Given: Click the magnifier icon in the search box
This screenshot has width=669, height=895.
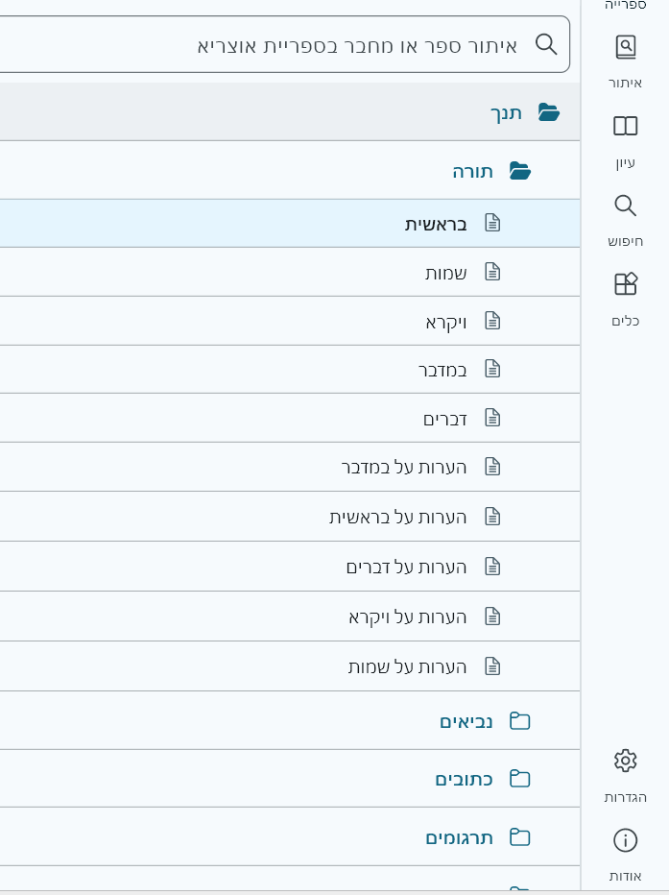Looking at the screenshot, I should coord(546,44).
